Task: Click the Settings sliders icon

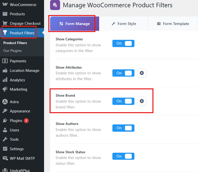Action: click(x=5, y=149)
